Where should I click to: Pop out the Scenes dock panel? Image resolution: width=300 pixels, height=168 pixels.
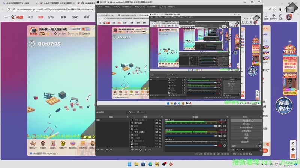[127, 117]
